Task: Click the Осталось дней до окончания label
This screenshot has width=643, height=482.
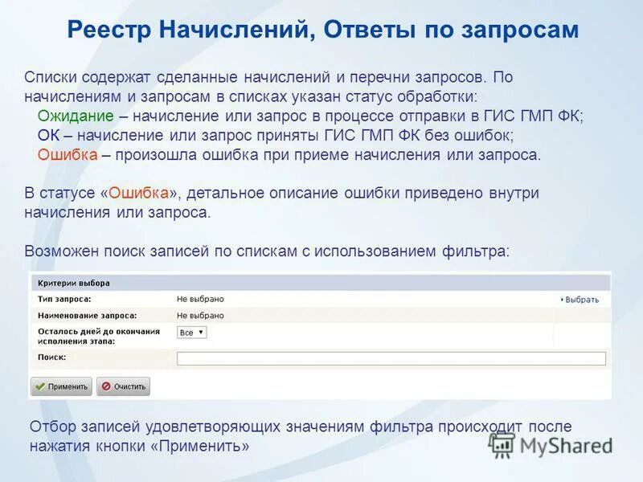Action: (99, 336)
